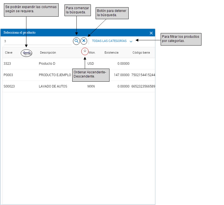Click the chevron next to the categories filter
Image resolution: width=224 pixels, height=205 pixels.
click(x=131, y=41)
